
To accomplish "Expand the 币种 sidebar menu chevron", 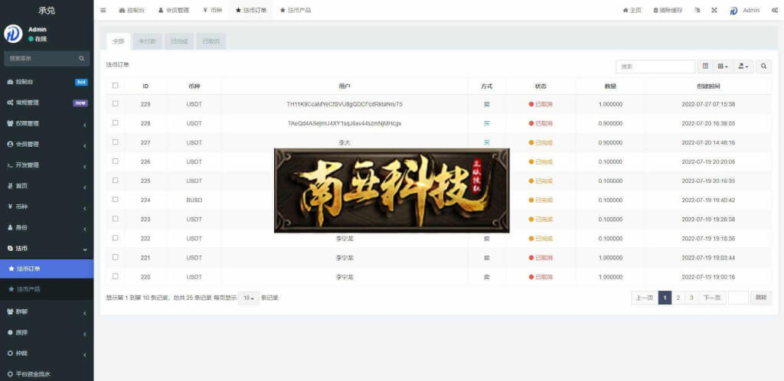I will point(84,208).
